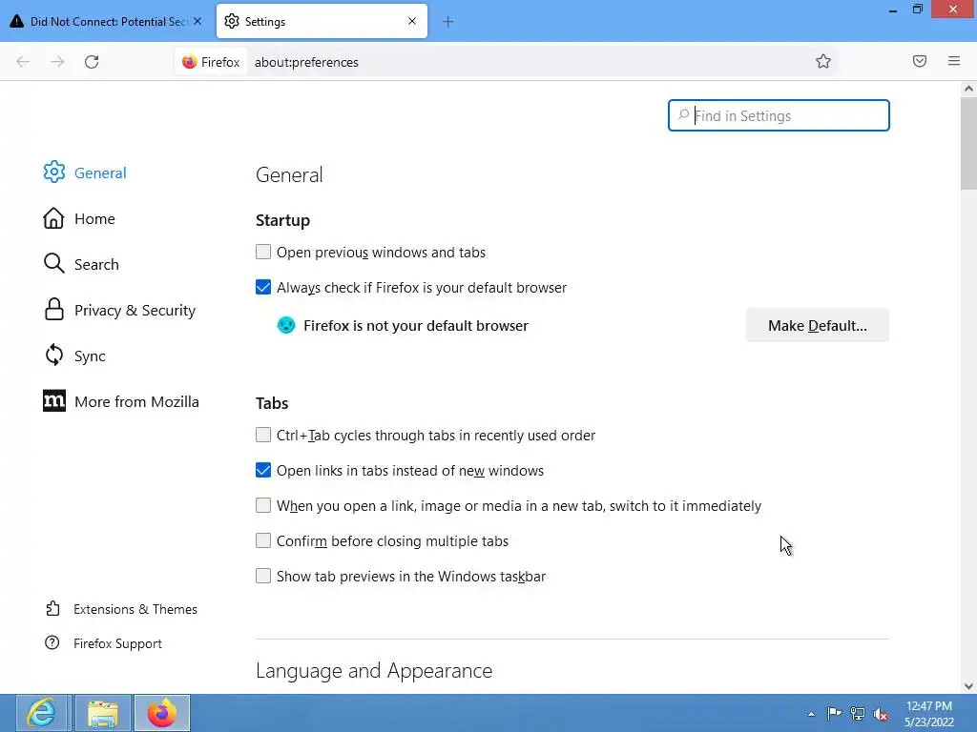Click the Home house icon in sidebar
Screen dimensions: 977x732
pyautogui.click(x=53, y=218)
